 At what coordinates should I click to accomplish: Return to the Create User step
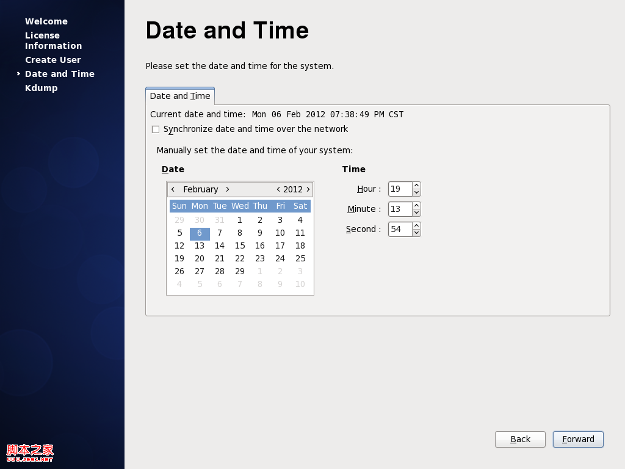tap(53, 59)
